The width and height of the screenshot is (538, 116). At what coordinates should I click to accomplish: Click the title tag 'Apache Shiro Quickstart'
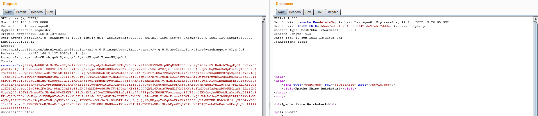(x=319, y=89)
